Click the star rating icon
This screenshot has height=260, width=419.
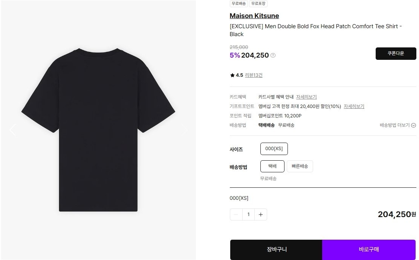click(x=232, y=75)
